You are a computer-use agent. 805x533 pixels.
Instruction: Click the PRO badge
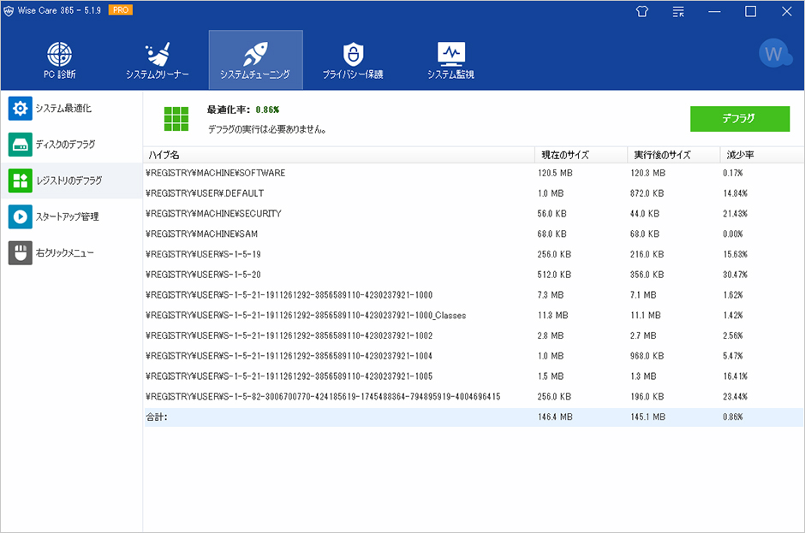(121, 9)
